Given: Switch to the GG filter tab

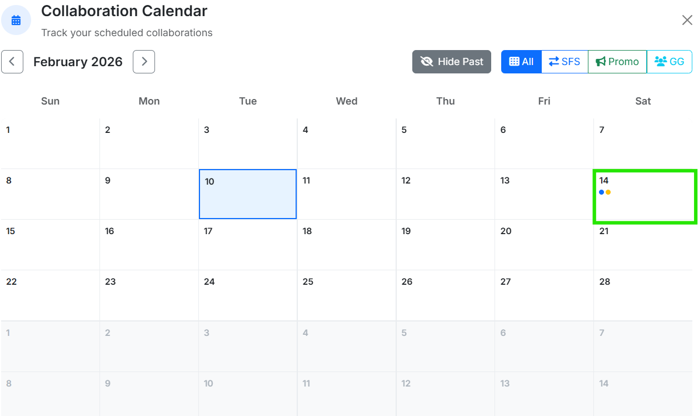Looking at the screenshot, I should point(669,61).
